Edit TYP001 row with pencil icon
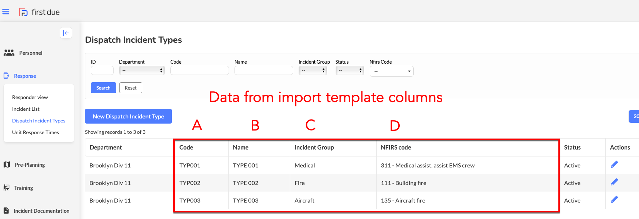 click(614, 165)
